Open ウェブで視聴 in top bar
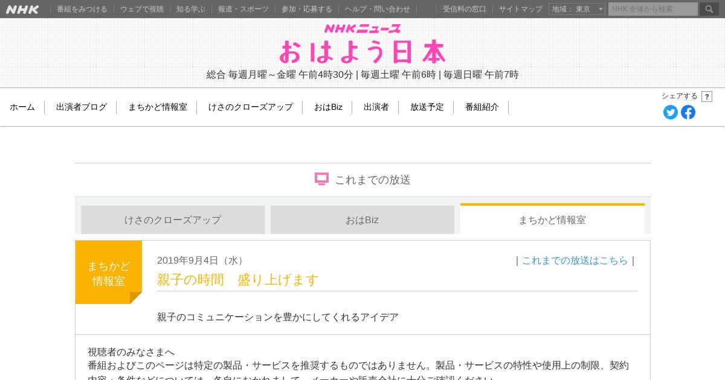This screenshot has height=380, width=725. tap(142, 9)
